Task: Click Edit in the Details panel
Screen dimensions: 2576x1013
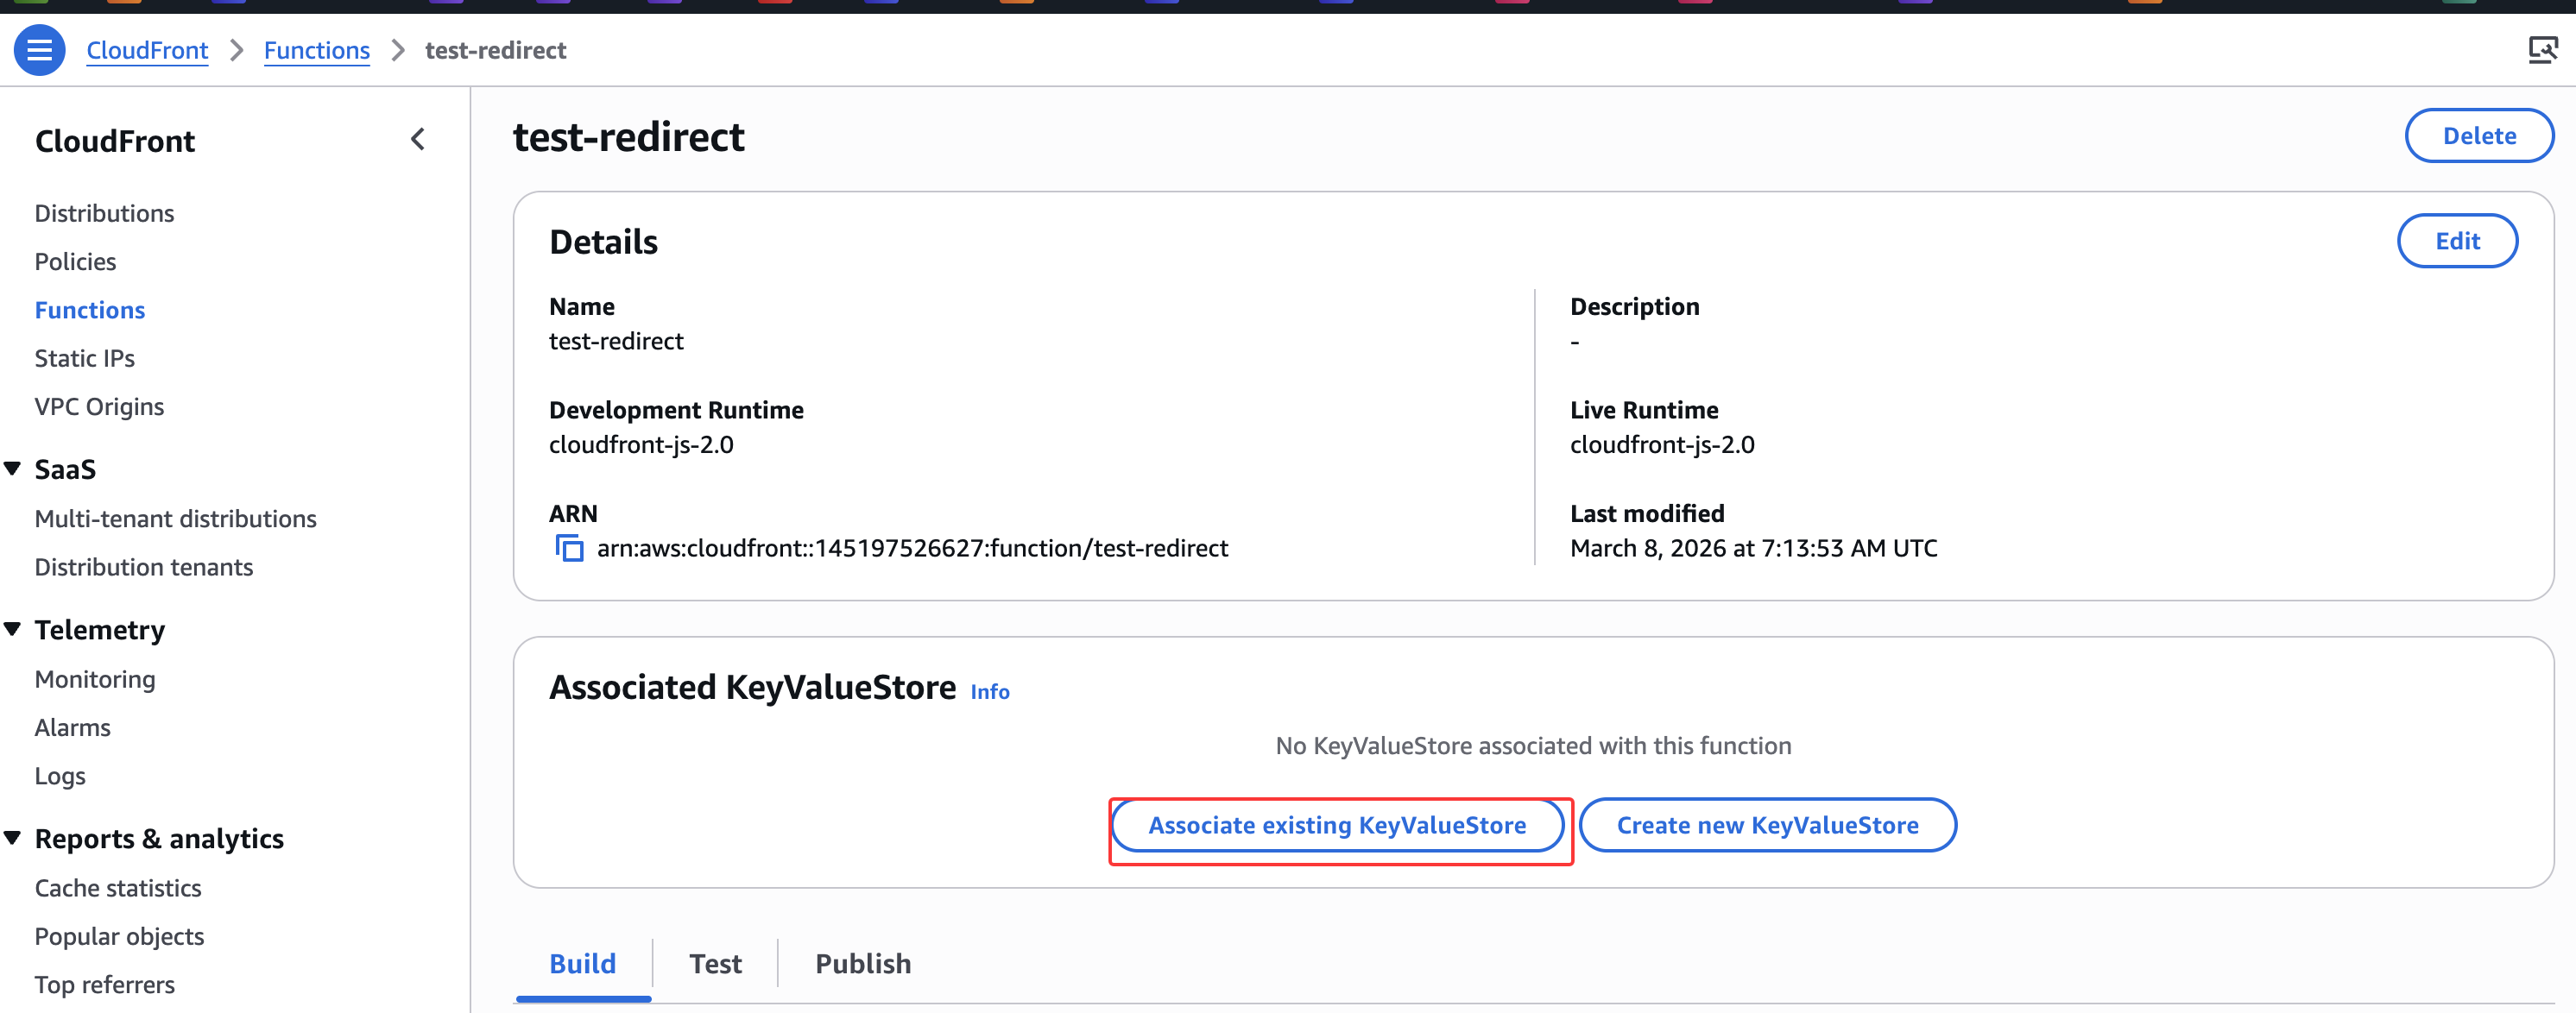Action: coord(2456,241)
